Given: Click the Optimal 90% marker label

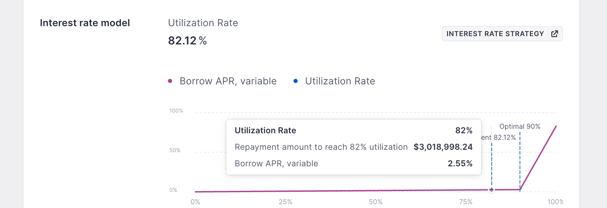Looking at the screenshot, I should (x=520, y=126).
